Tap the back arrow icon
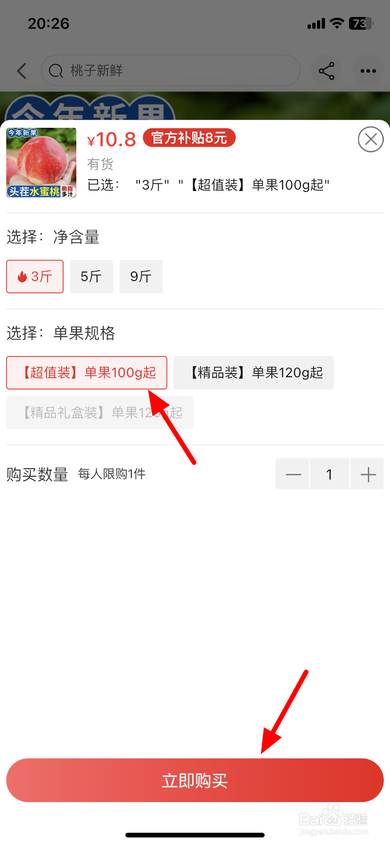 (x=22, y=71)
